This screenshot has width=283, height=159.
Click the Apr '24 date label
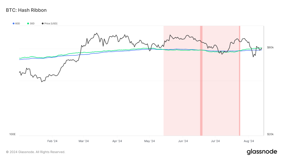click(117, 141)
